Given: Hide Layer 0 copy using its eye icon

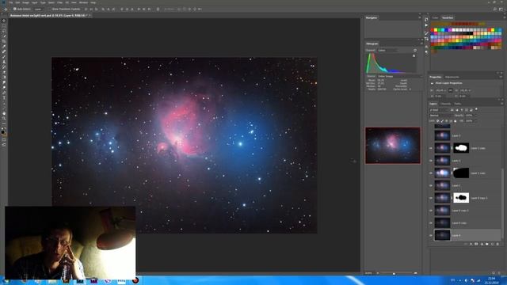Looking at the screenshot, I should (431, 223).
